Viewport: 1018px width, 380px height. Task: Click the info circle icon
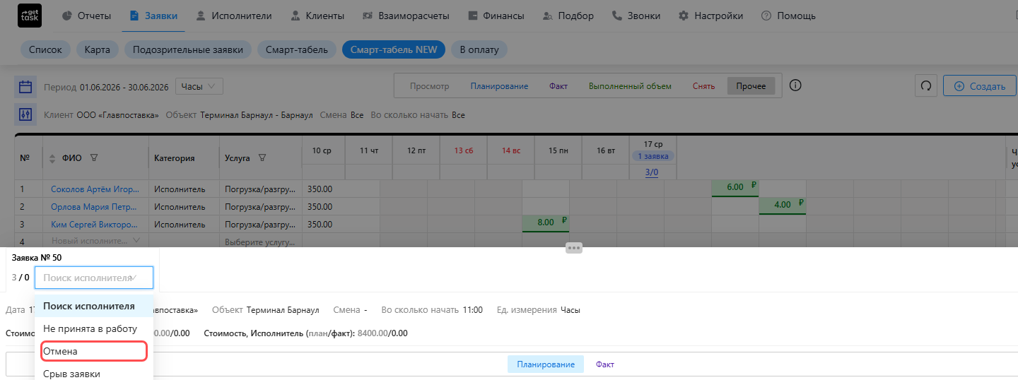[x=795, y=85]
